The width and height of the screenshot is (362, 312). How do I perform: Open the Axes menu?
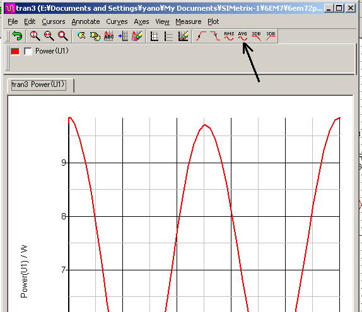(141, 21)
